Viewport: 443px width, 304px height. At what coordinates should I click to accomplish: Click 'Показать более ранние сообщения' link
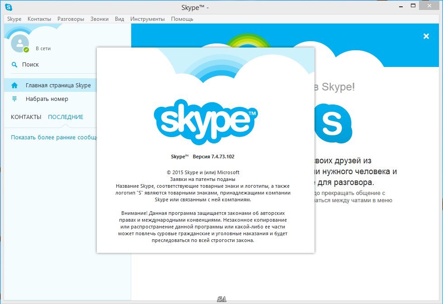coord(54,138)
